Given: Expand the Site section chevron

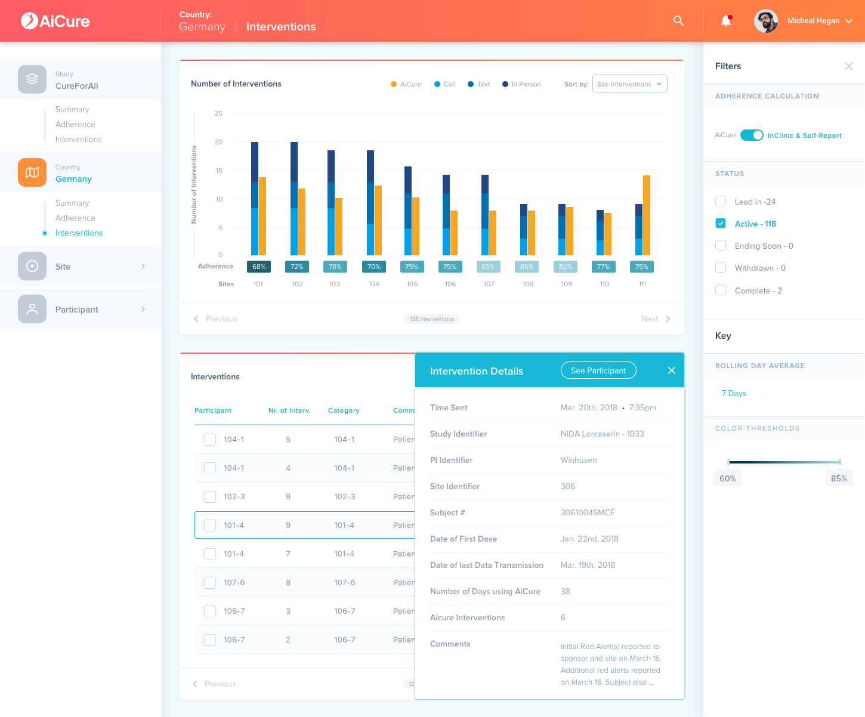Looking at the screenshot, I should click(x=143, y=266).
